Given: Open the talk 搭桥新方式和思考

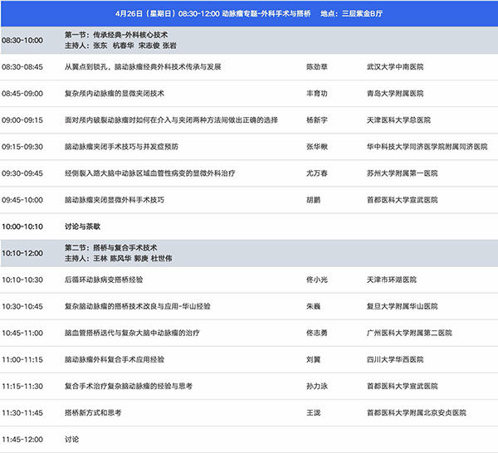Looking at the screenshot, I should click(93, 412).
